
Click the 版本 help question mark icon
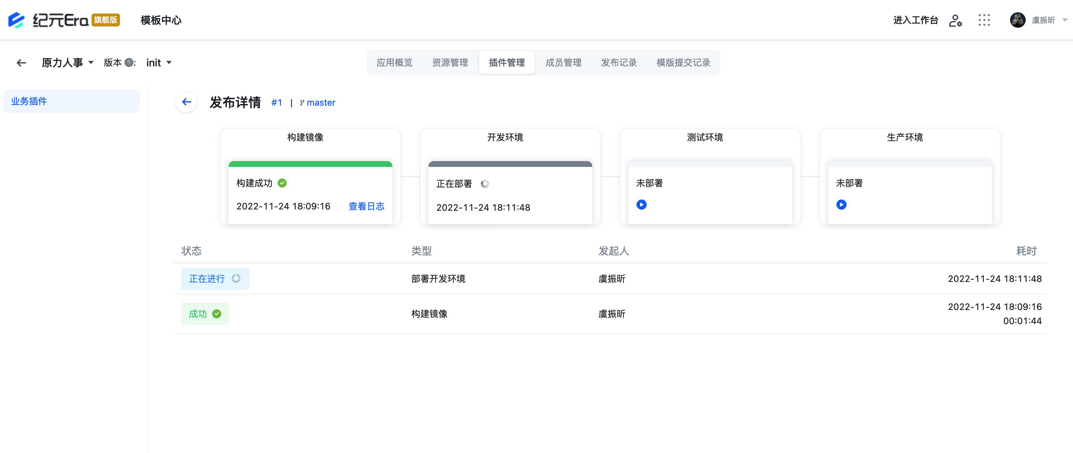click(129, 63)
